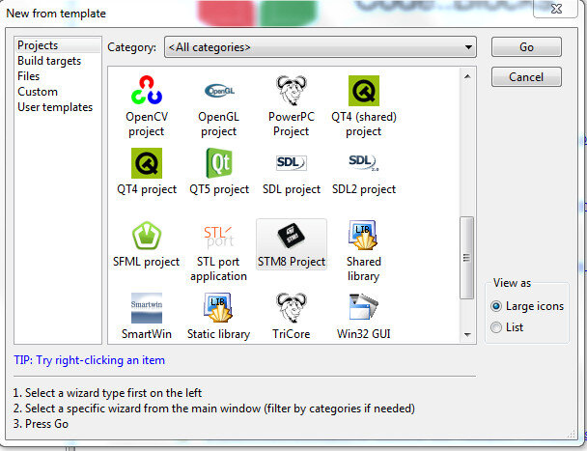Image resolution: width=587 pixels, height=451 pixels.
Task: Click the STM8 Project chip icon
Action: (x=292, y=236)
